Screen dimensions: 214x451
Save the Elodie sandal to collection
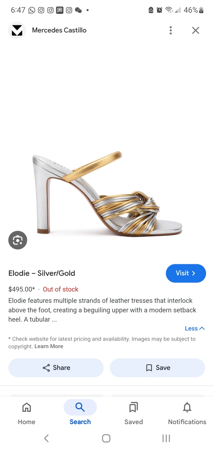pyautogui.click(x=157, y=368)
